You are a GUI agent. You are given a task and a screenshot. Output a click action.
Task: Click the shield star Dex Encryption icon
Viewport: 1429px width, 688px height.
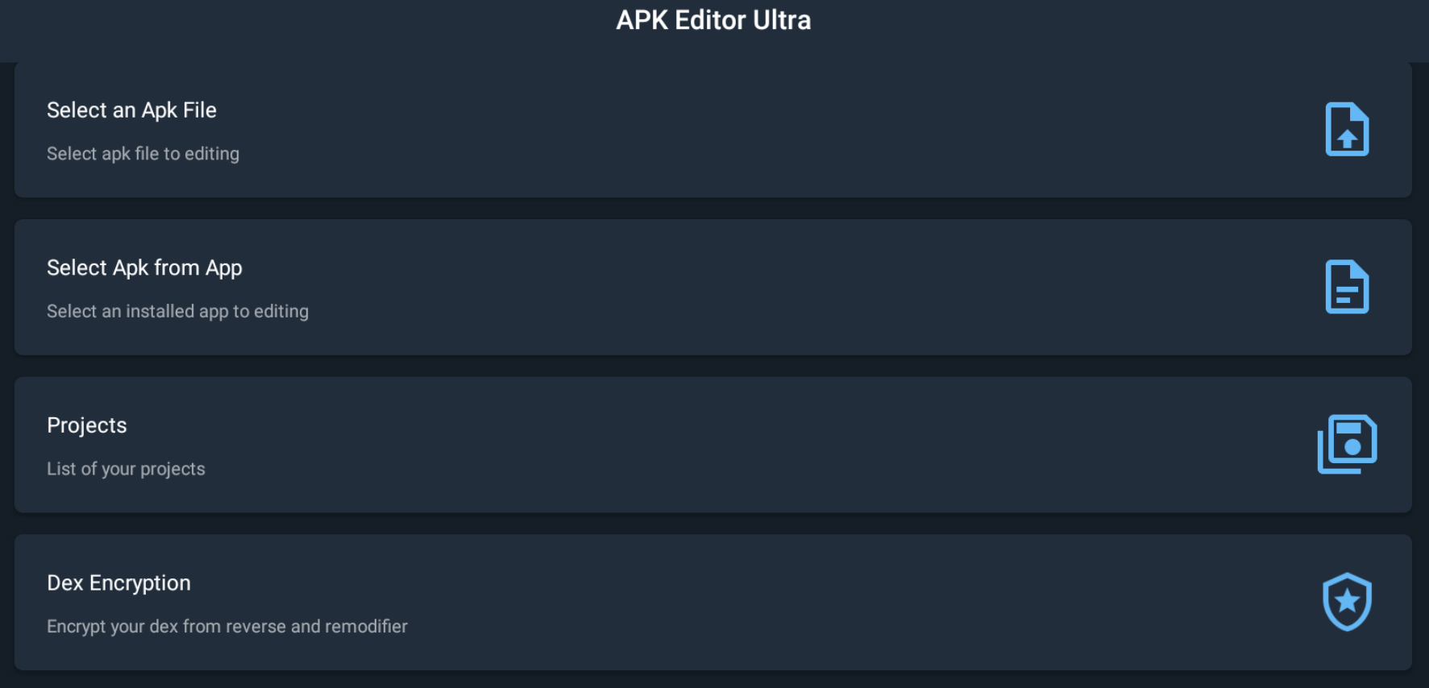(x=1347, y=602)
